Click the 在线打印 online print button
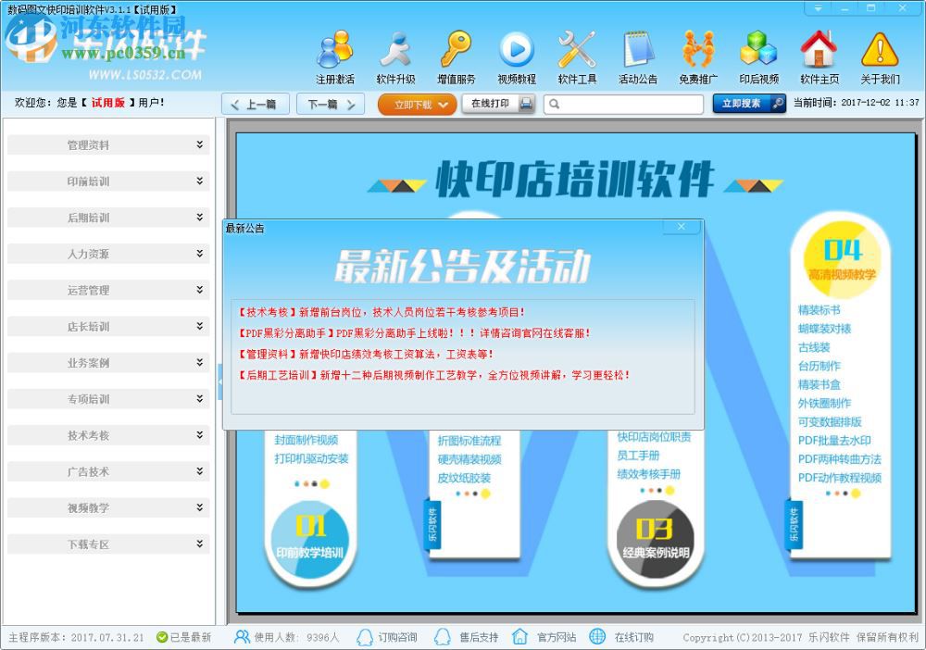Image resolution: width=926 pixels, height=650 pixels. pos(497,104)
